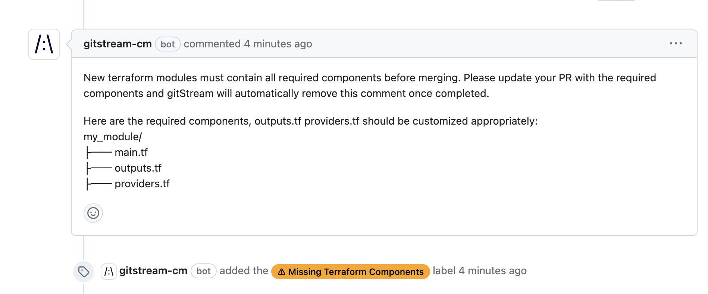Click the bot badge in the label event row
Viewport: 708px width, 294px height.
point(204,271)
